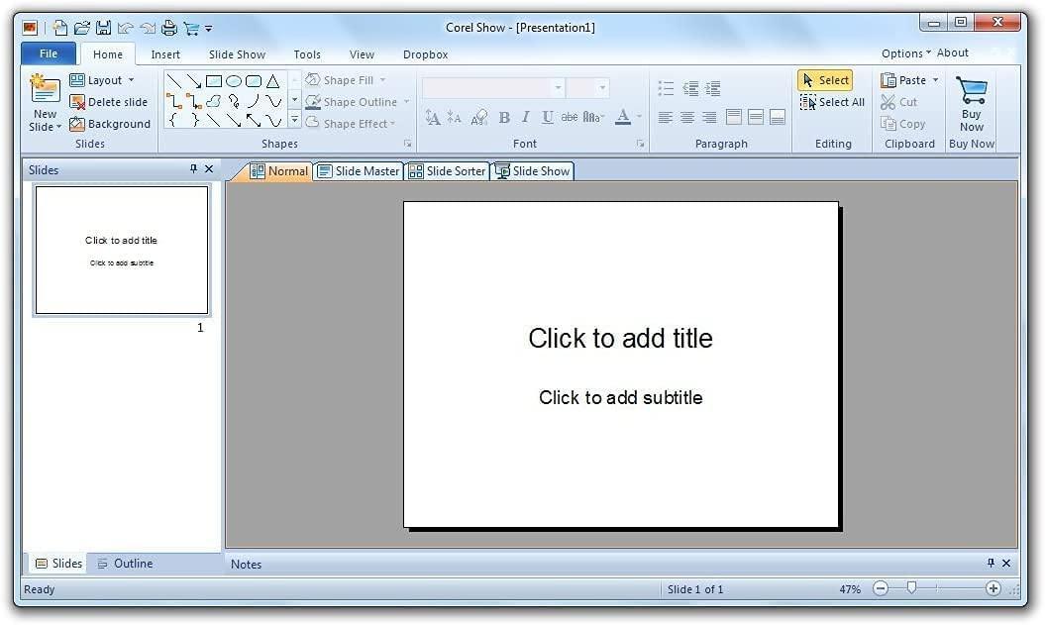
Task: Select the Ellipse shape tool
Action: [x=234, y=80]
